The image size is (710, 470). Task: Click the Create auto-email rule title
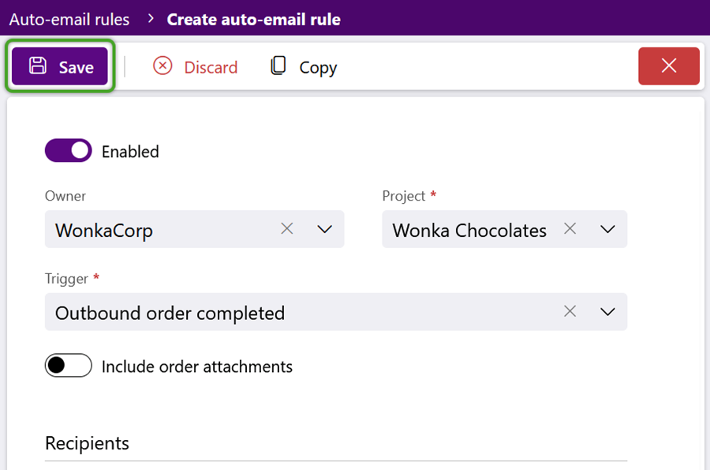click(x=253, y=19)
